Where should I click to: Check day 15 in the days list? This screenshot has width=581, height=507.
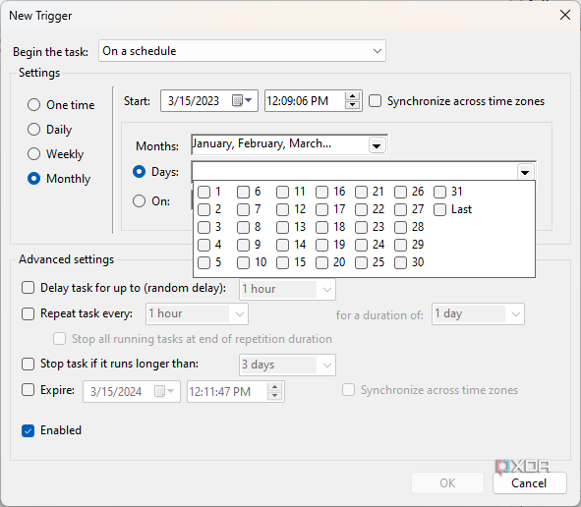tap(282, 262)
